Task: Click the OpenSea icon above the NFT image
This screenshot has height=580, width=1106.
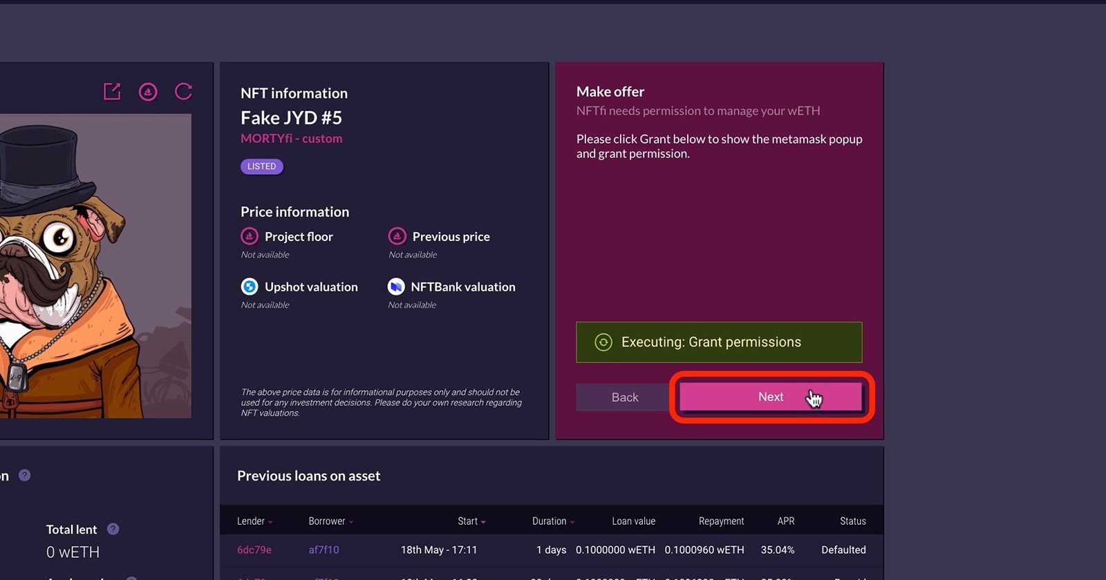Action: click(148, 91)
